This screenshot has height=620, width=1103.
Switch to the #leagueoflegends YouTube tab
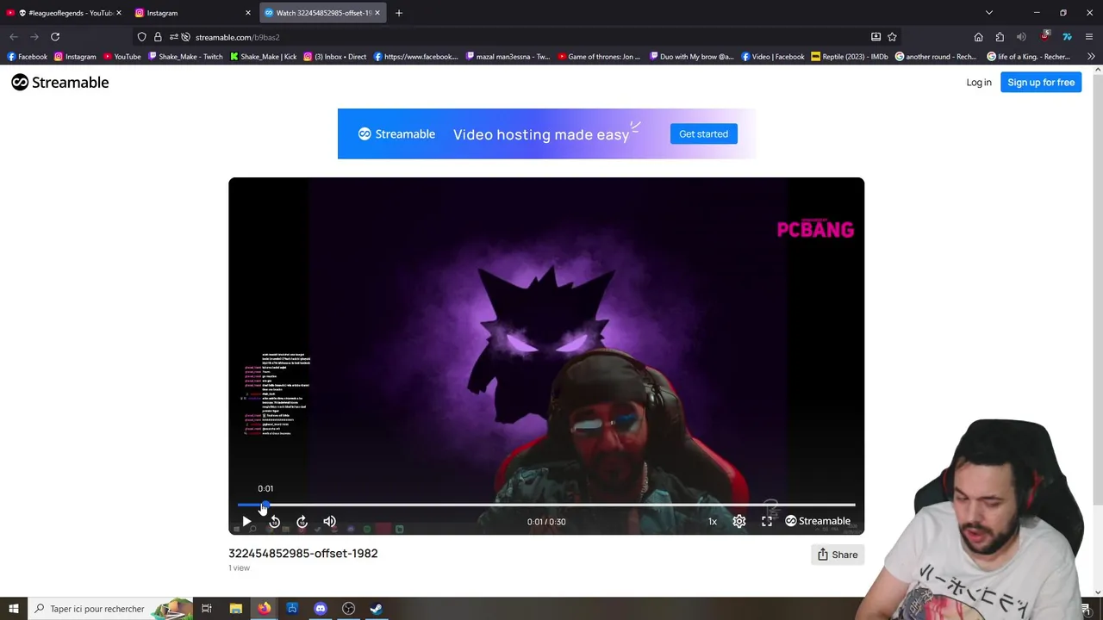63,13
